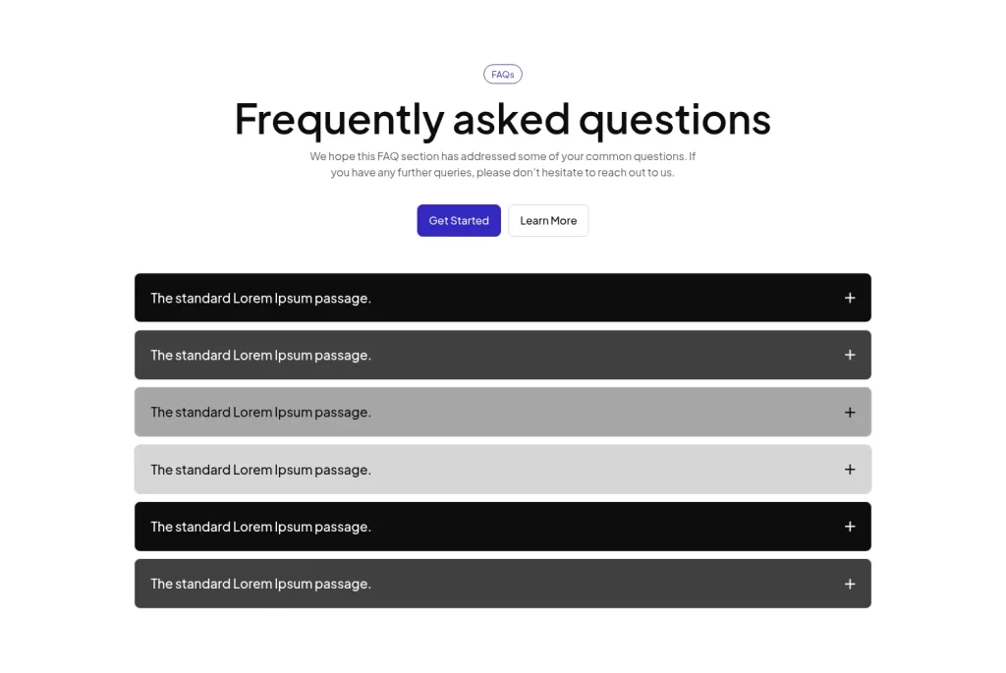The image size is (1006, 673).
Task: Click the FAQ intro paragraph text
Action: coord(502,164)
